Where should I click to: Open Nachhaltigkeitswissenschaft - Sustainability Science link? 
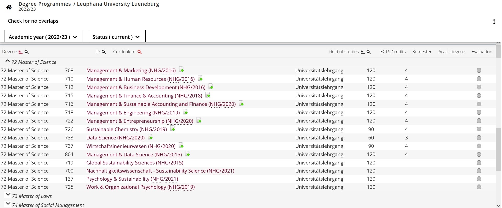160,171
